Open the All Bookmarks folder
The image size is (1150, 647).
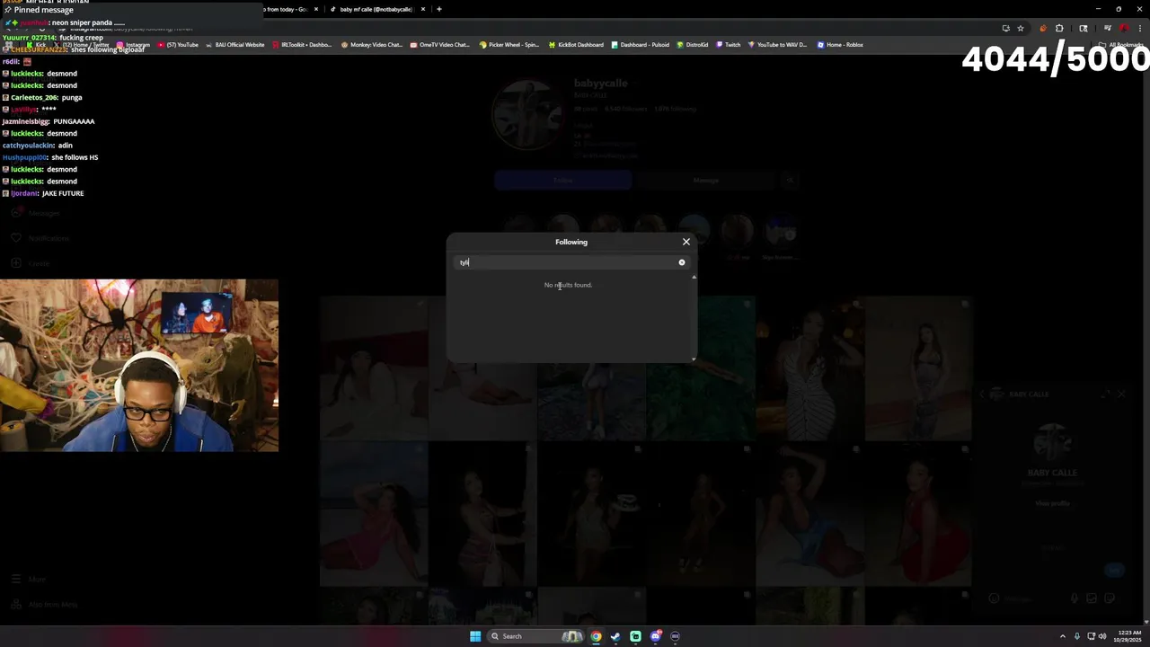pyautogui.click(x=1120, y=45)
